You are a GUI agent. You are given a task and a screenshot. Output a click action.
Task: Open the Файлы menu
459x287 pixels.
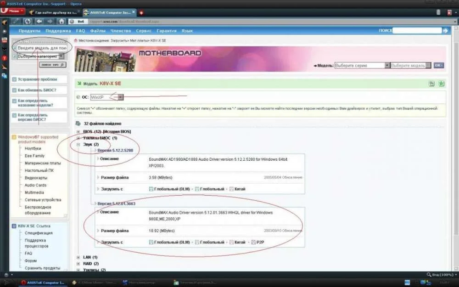point(98,31)
